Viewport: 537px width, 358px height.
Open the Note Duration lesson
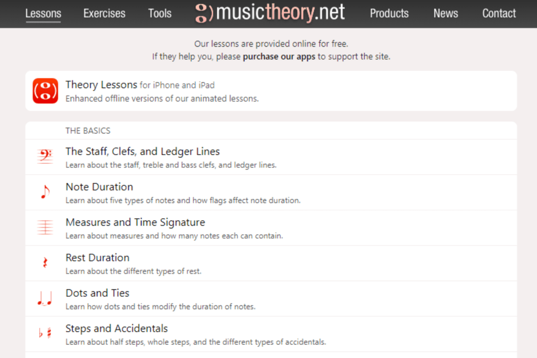click(x=99, y=187)
